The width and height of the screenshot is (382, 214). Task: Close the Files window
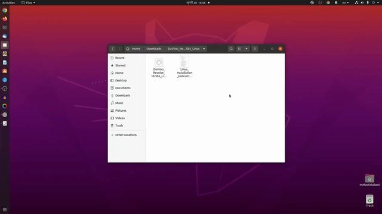[x=281, y=49]
